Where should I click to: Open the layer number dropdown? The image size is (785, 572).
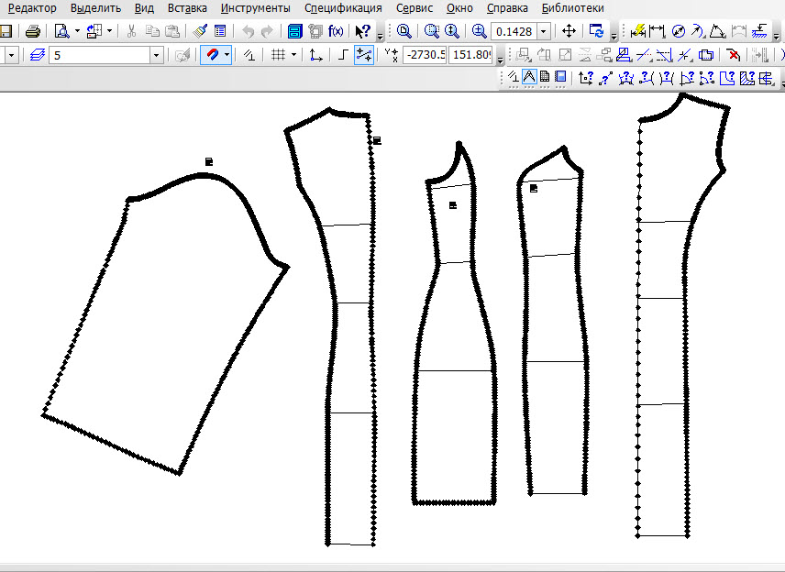pyautogui.click(x=156, y=55)
